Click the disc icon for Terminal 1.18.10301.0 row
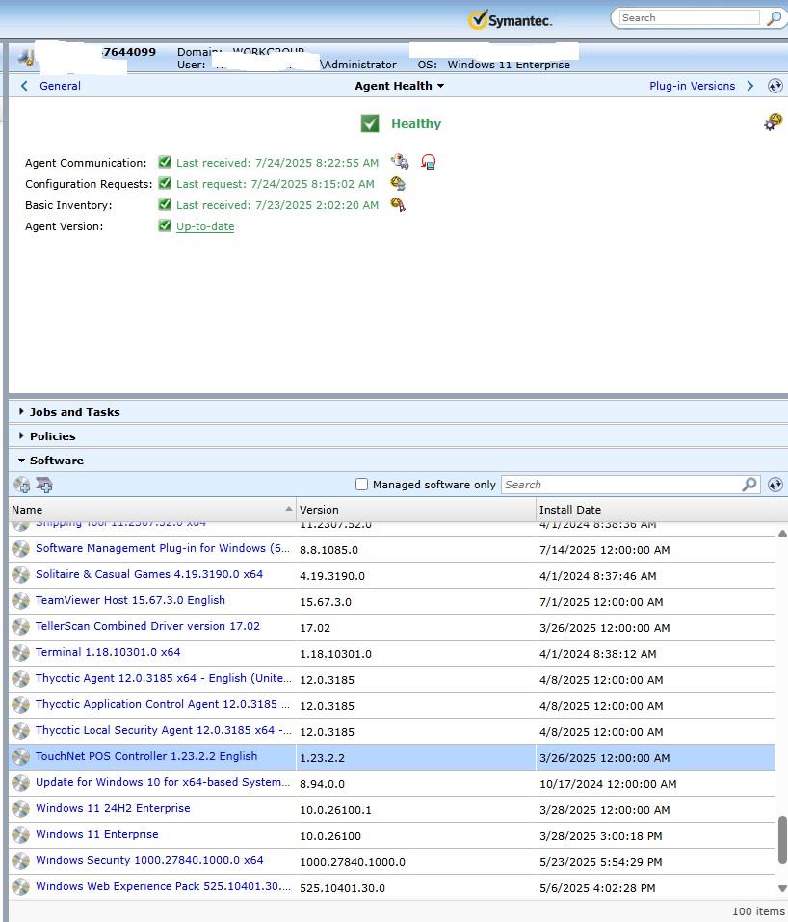 click(20, 652)
